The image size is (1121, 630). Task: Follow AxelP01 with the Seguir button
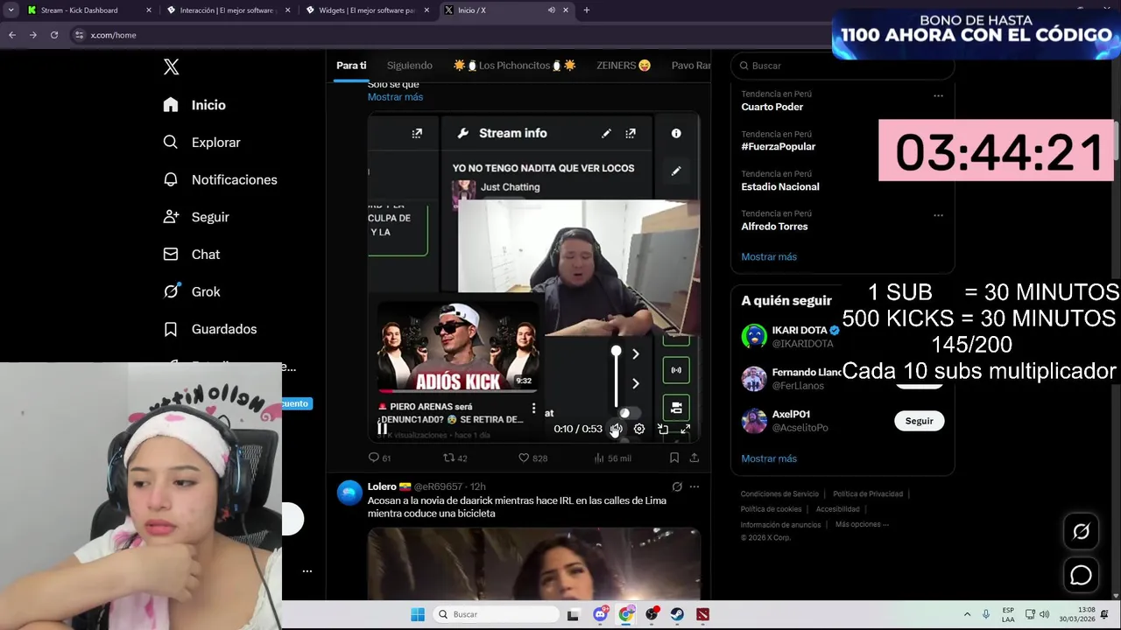click(919, 421)
